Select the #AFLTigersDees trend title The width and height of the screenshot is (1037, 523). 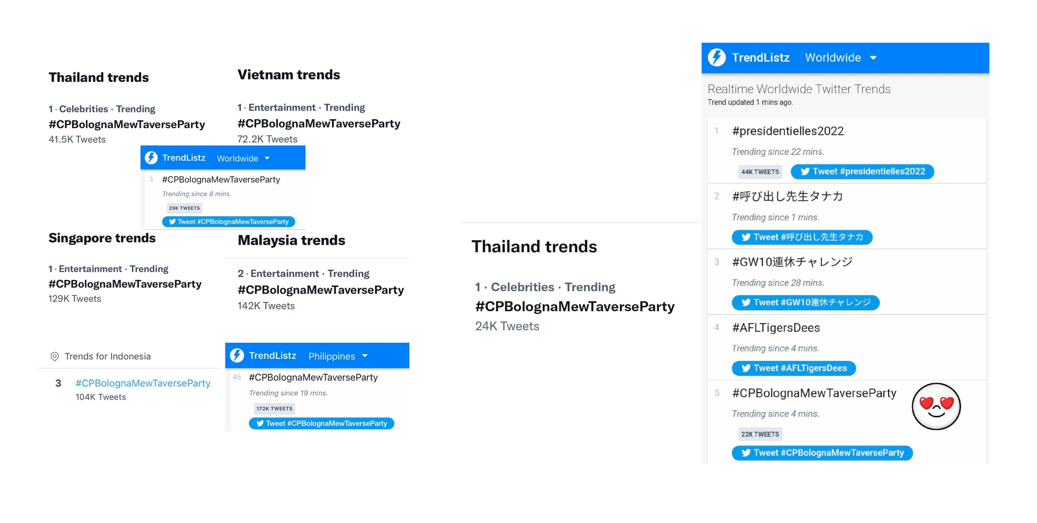click(x=775, y=328)
